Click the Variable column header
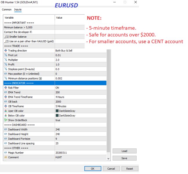The width and height of the screenshot is (188, 174). point(29,18)
